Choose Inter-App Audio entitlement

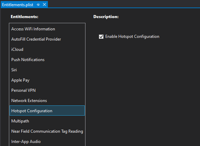point(47,142)
